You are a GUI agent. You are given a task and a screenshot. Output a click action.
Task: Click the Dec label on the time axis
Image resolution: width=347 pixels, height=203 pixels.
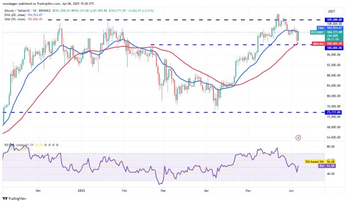(38, 190)
